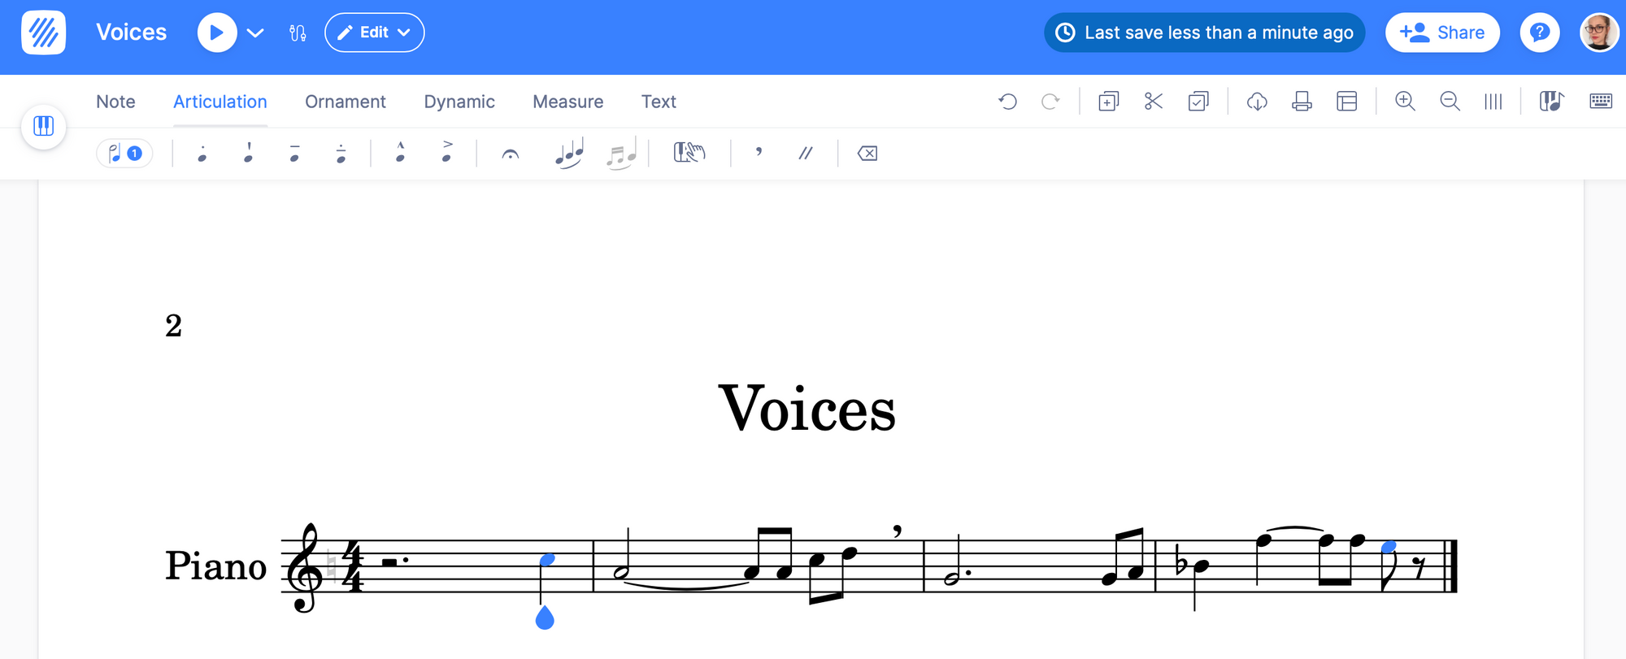The height and width of the screenshot is (659, 1626).
Task: Share the score with collaborators
Action: [1442, 33]
